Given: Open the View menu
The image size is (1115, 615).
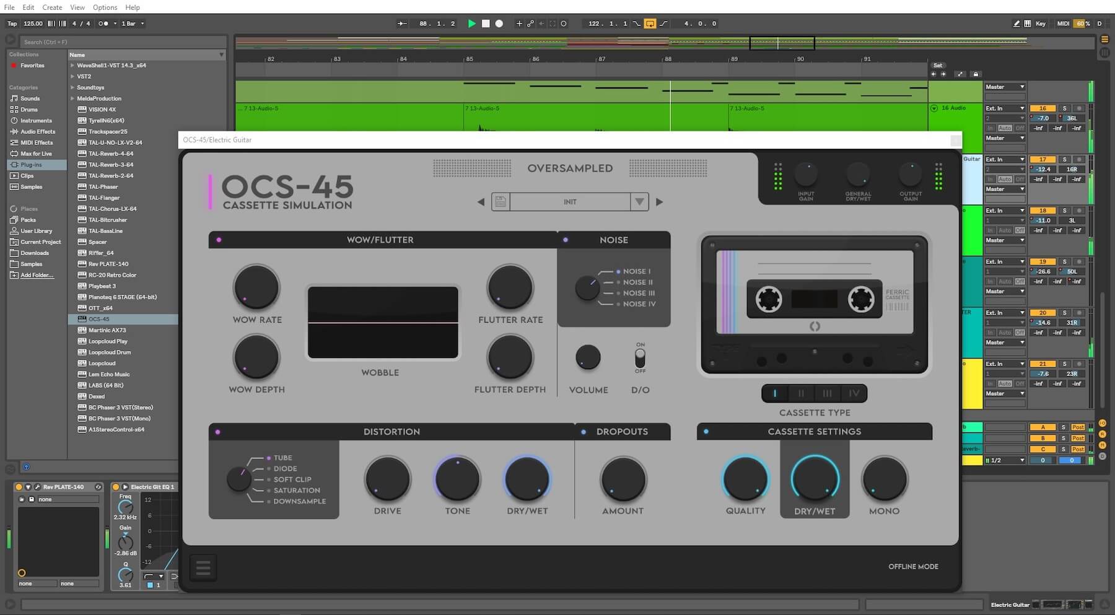Looking at the screenshot, I should [77, 7].
